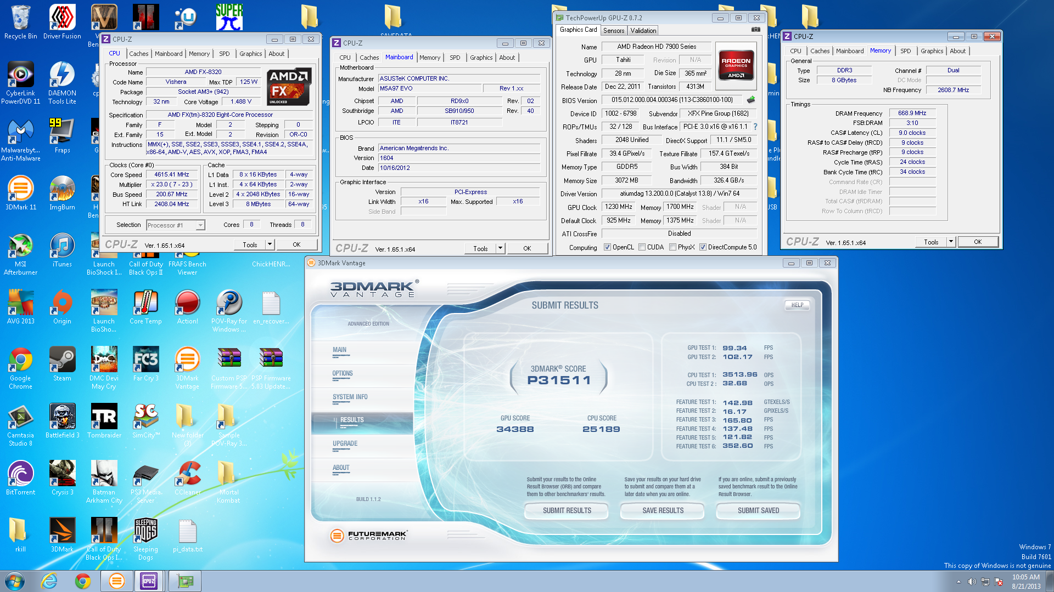Screen dimensions: 1054x592
Task: Open the Driver Fusion desktop icon
Action: click(x=62, y=22)
